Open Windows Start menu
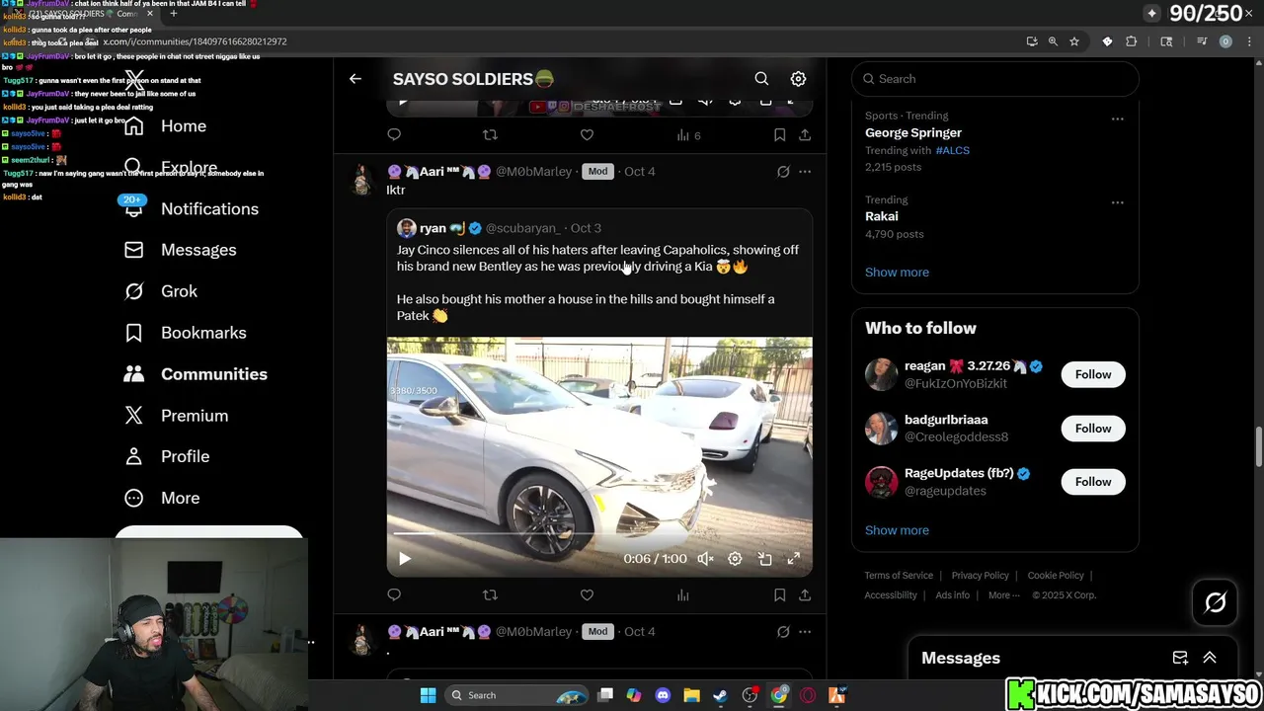This screenshot has height=711, width=1264. click(x=428, y=695)
